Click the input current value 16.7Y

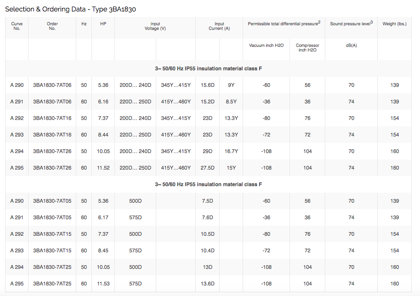pyautogui.click(x=231, y=151)
